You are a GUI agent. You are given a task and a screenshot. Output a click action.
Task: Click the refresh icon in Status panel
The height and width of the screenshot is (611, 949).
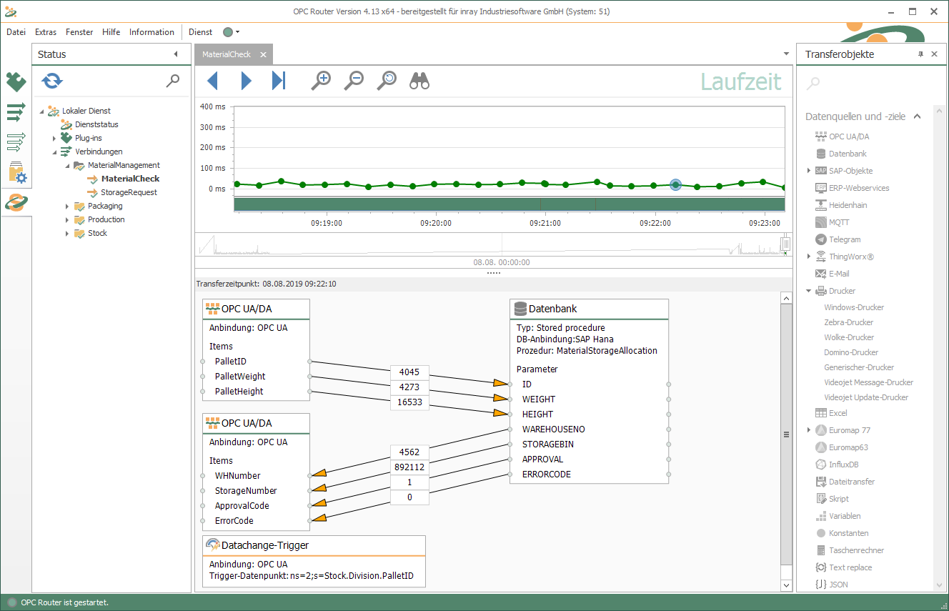pos(52,81)
